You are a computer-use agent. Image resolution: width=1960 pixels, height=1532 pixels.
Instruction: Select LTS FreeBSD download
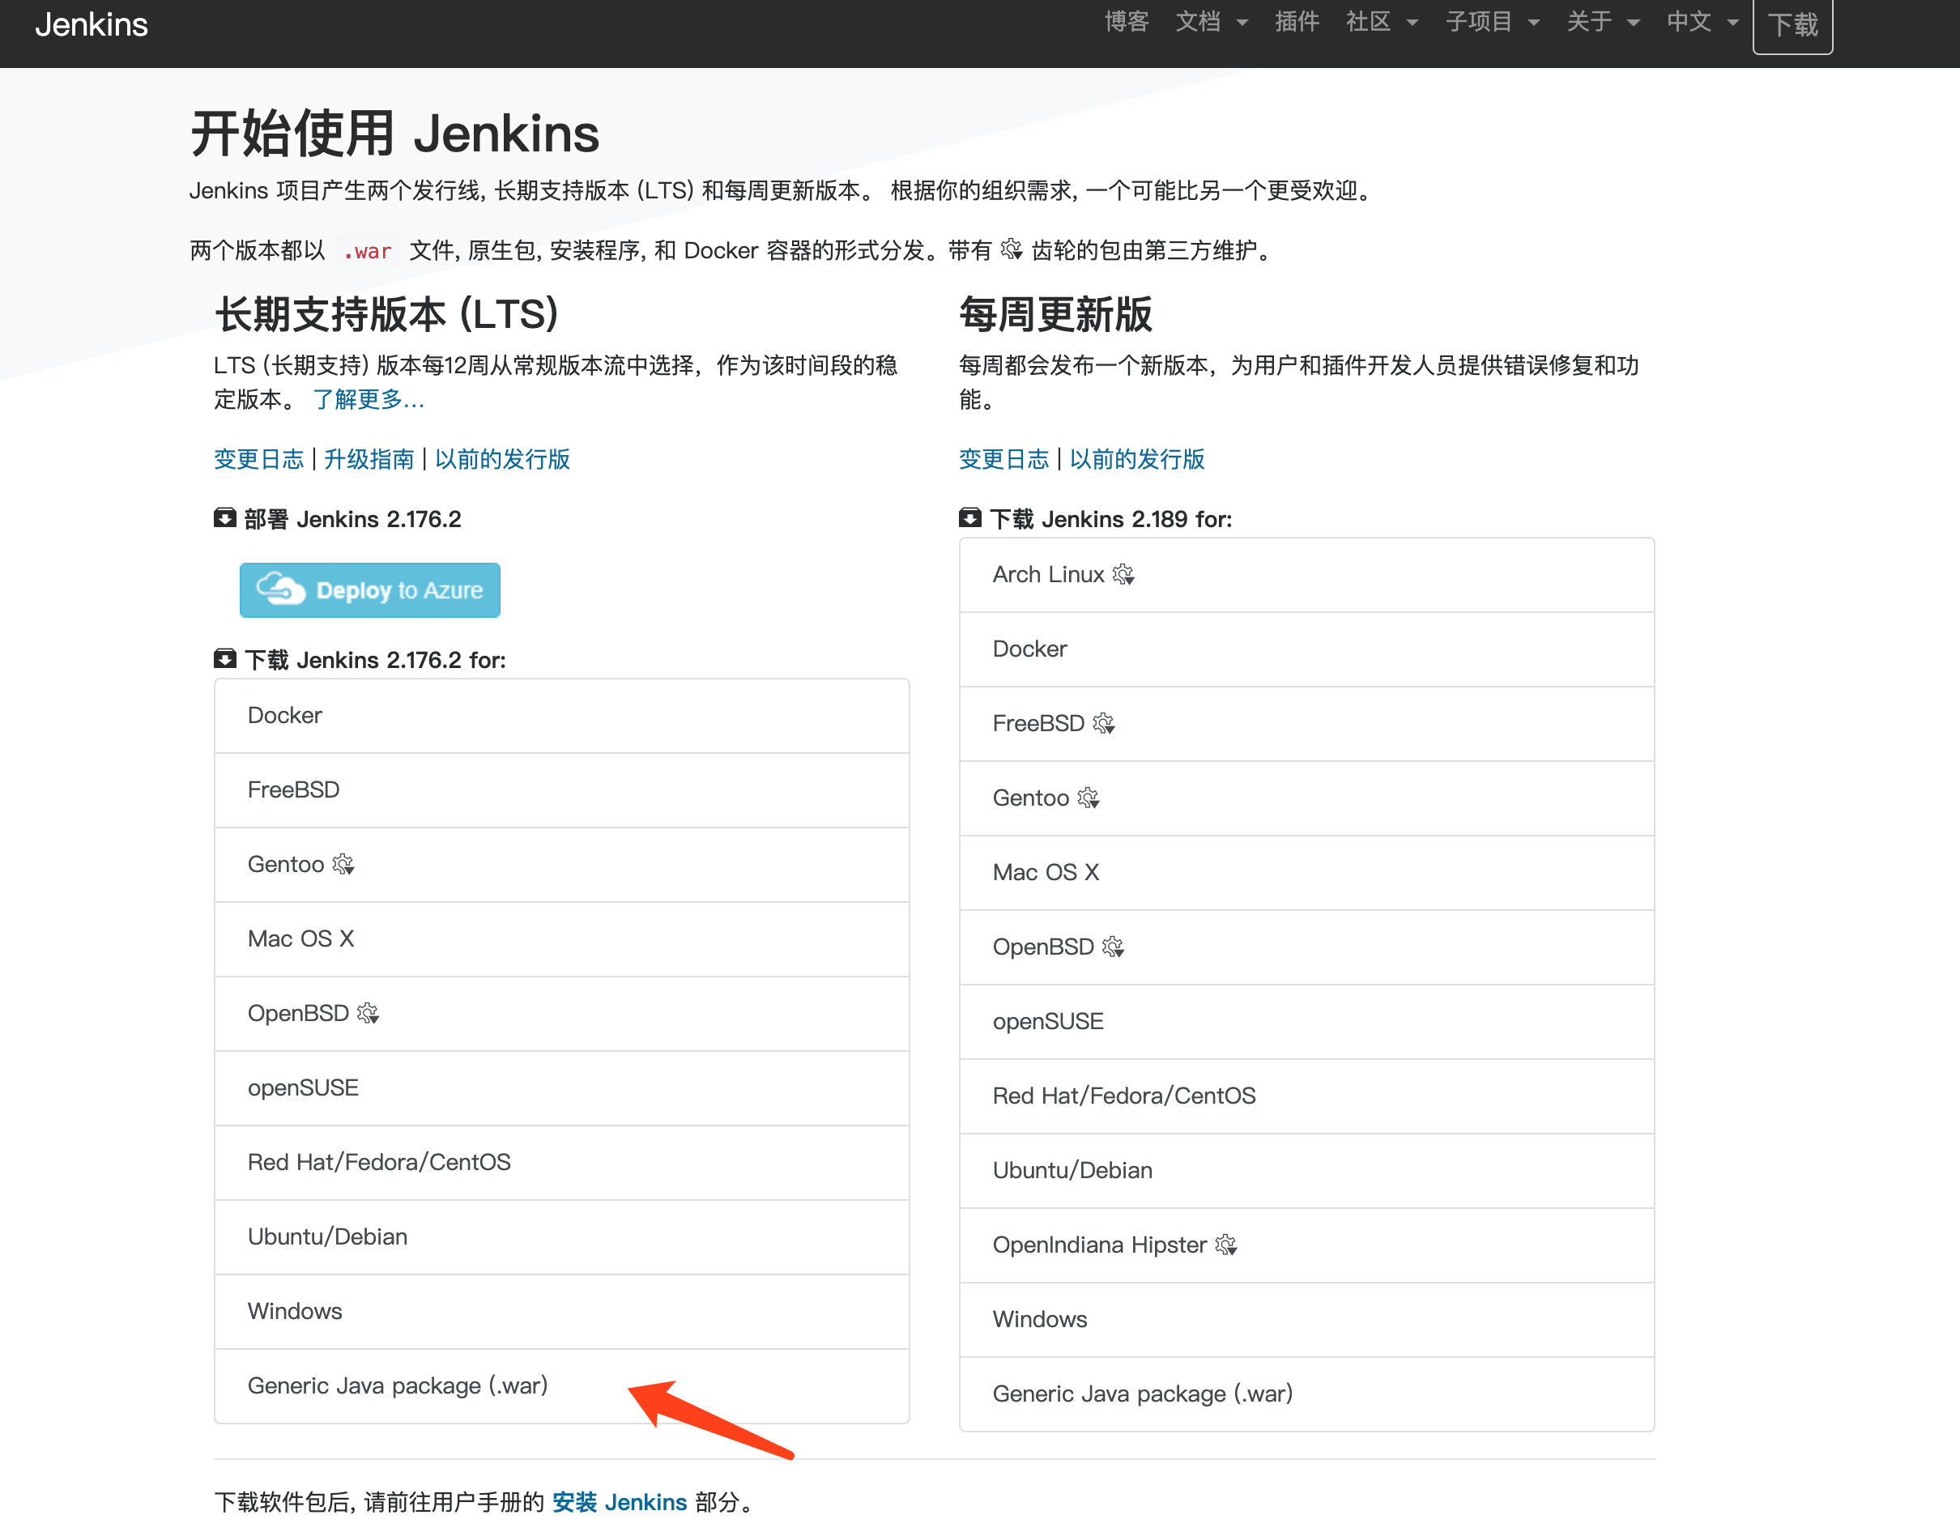562,789
